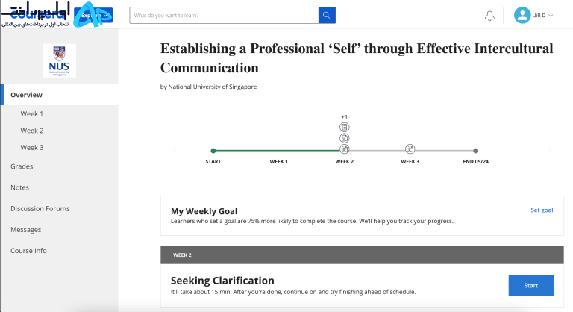
Task: Click the timeline left chevron arrow
Action: point(175,149)
